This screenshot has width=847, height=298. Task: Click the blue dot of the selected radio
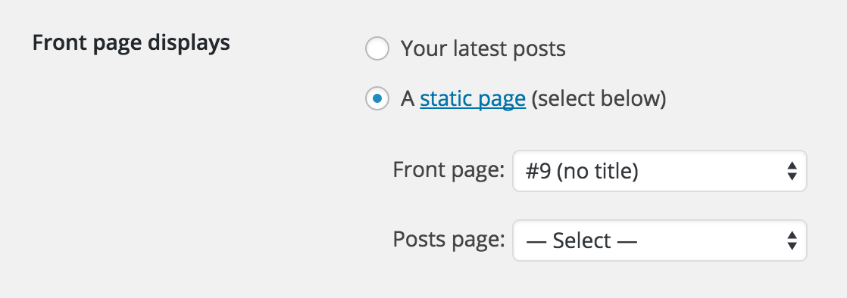pos(377,98)
